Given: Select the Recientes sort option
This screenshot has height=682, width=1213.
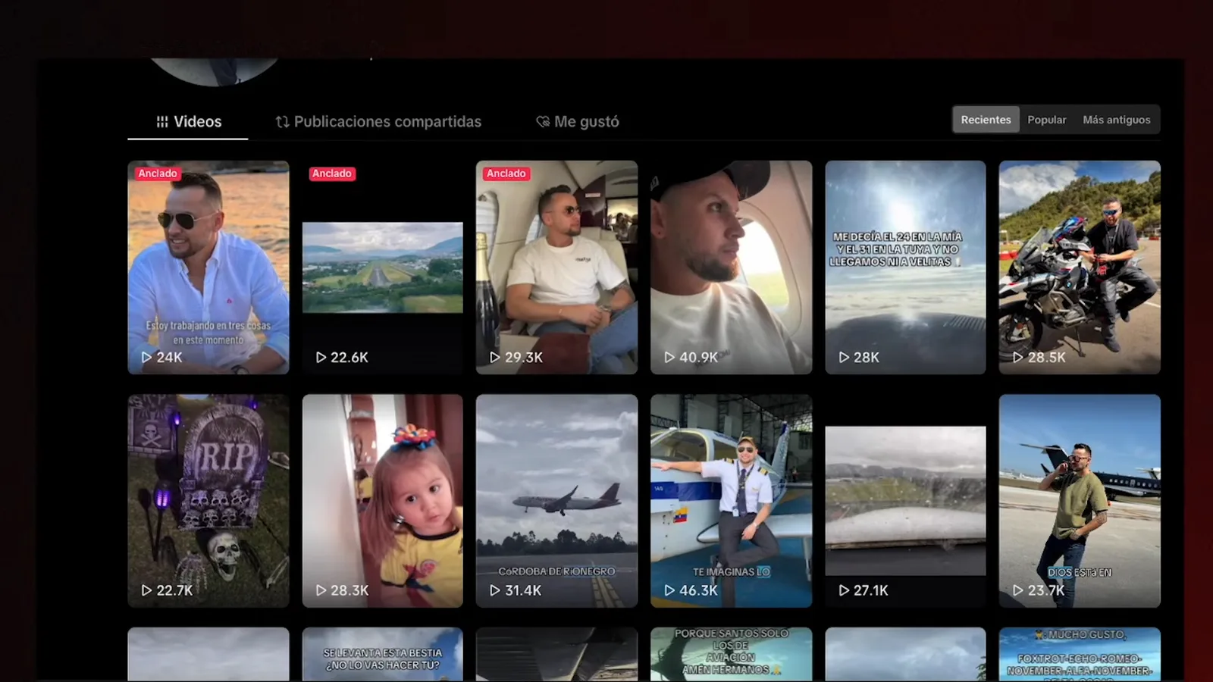Looking at the screenshot, I should pos(986,120).
